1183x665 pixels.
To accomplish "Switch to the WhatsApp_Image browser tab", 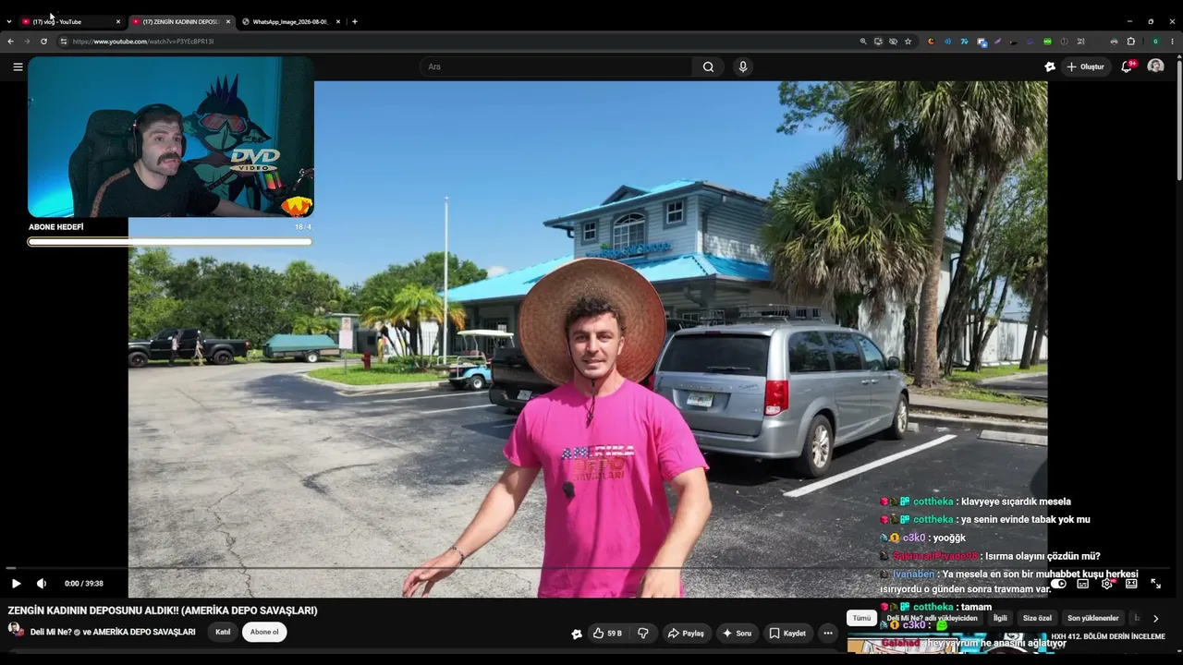I will [x=291, y=21].
